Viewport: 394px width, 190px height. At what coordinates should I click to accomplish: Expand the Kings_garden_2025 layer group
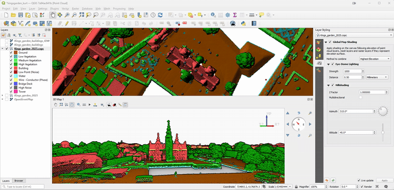click(x=2, y=95)
